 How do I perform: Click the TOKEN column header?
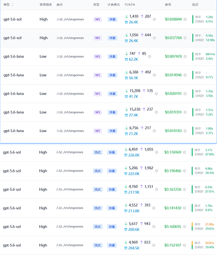(x=130, y=5)
